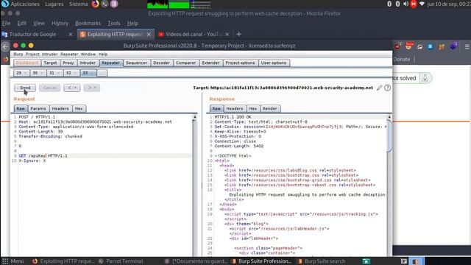Click the response pane vertical scrollbar

[389, 135]
